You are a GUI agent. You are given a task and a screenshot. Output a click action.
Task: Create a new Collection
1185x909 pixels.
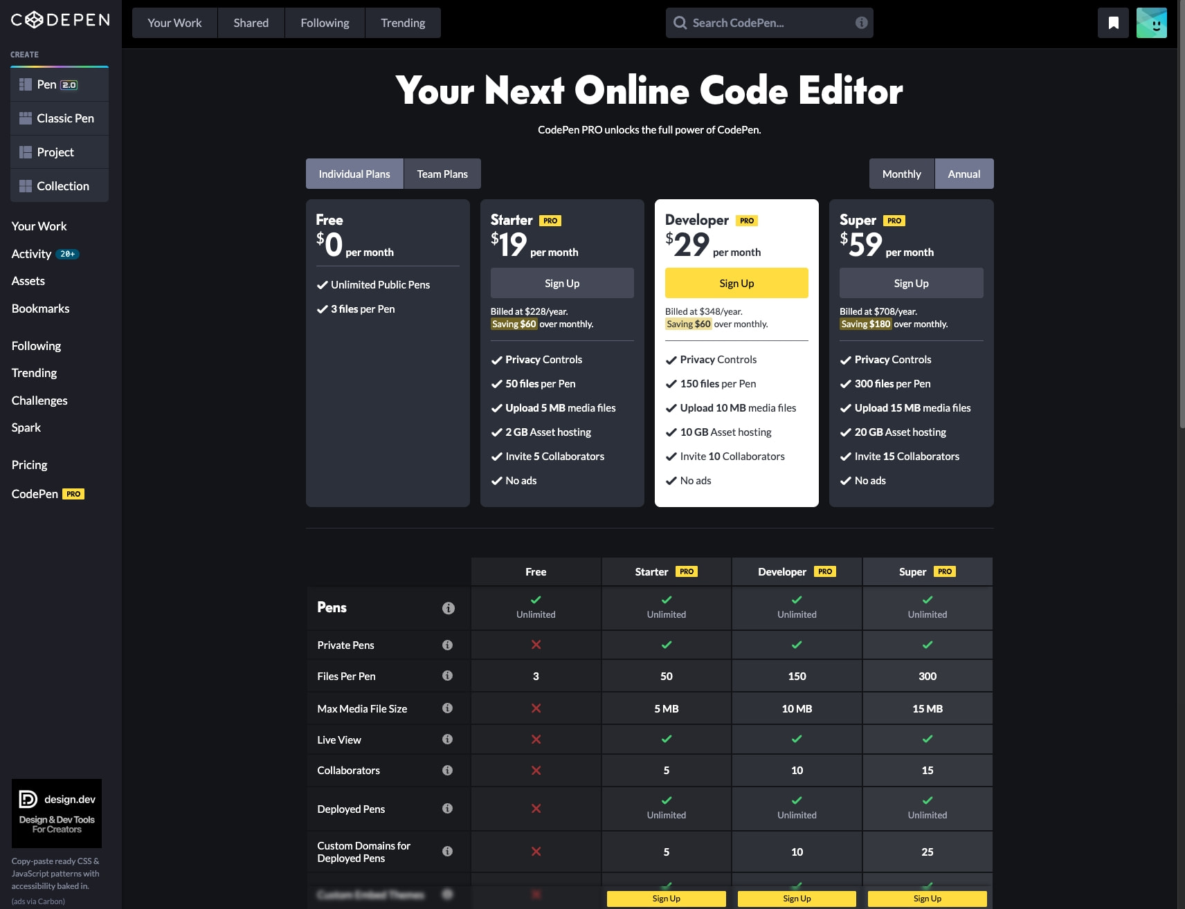pyautogui.click(x=60, y=186)
